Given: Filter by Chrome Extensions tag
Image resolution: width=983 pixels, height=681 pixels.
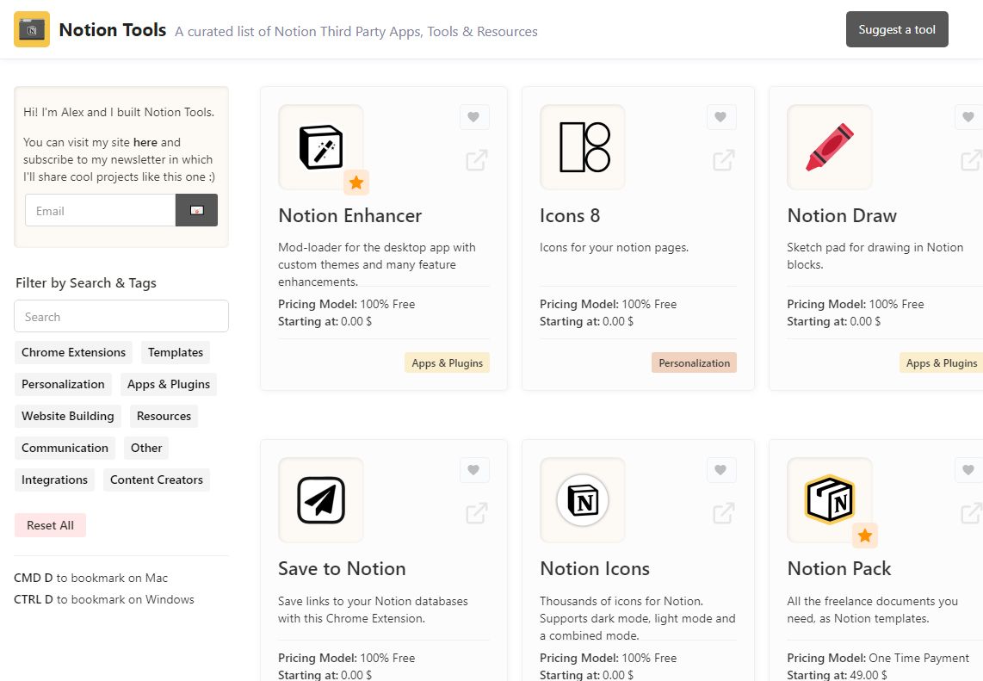Looking at the screenshot, I should click(x=73, y=352).
